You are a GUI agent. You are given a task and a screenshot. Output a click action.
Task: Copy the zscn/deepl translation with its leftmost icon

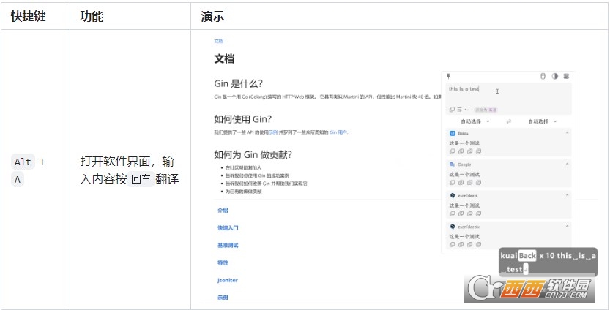(x=452, y=213)
